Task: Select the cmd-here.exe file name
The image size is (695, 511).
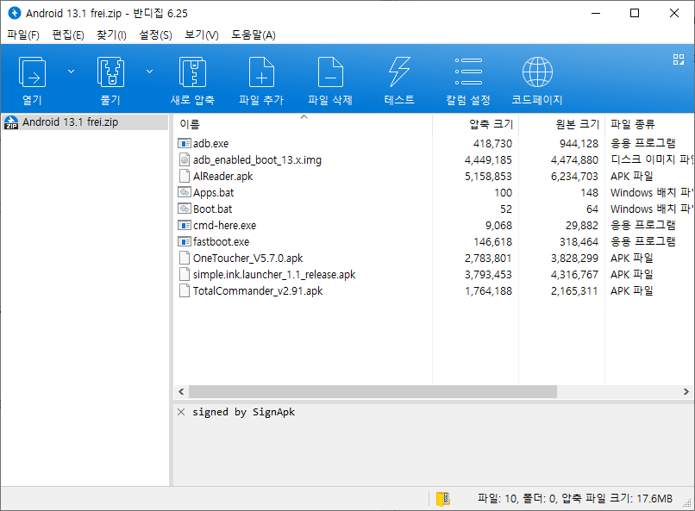Action: tap(225, 226)
